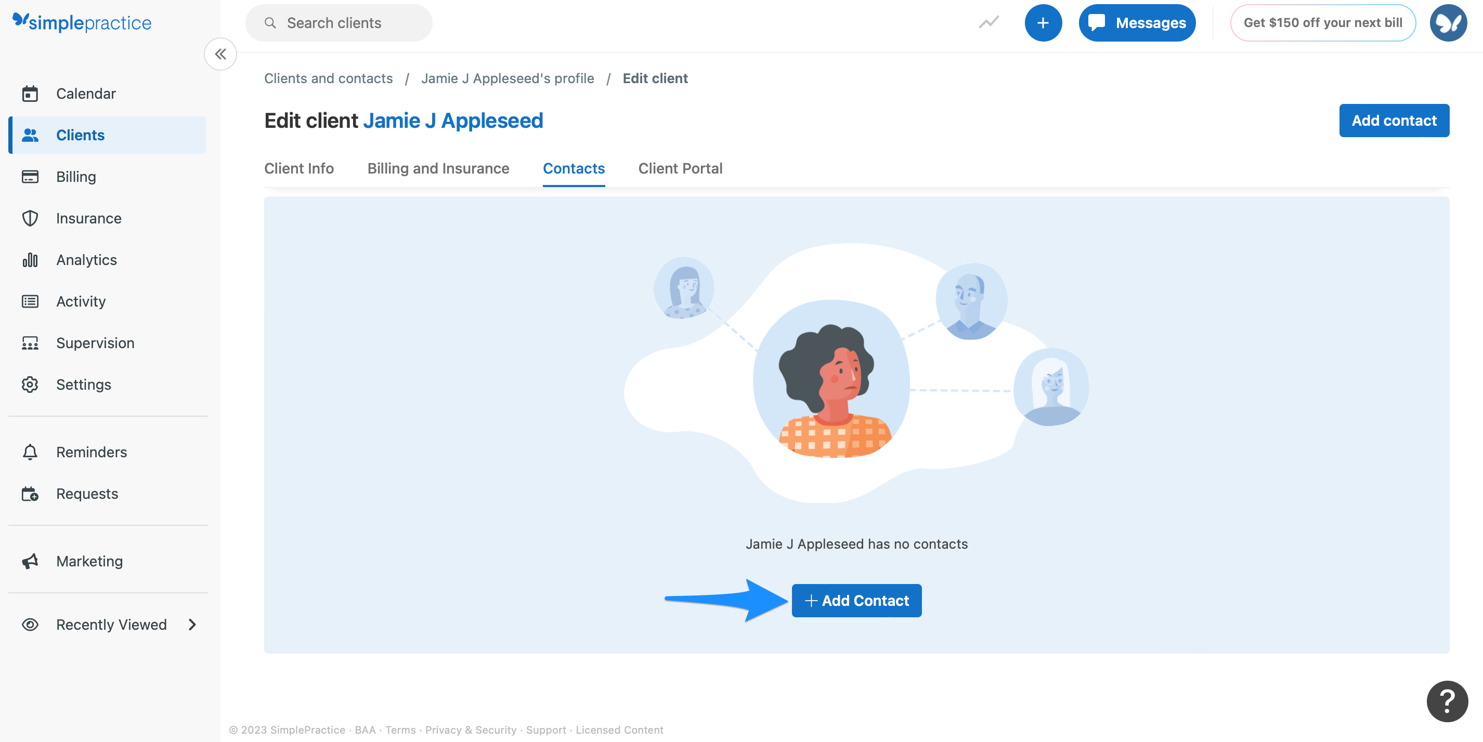
Task: Click the Settings gear icon
Action: coord(30,384)
